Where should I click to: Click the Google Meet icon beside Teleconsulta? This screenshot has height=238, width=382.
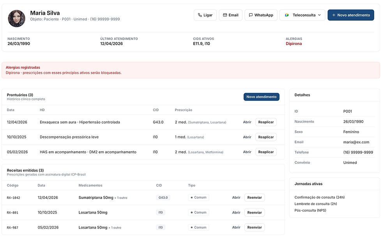[x=287, y=15]
